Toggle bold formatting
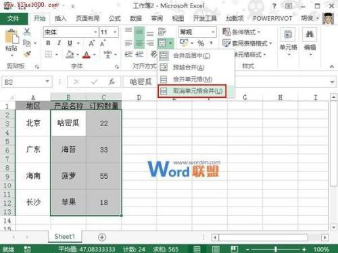 (48, 43)
